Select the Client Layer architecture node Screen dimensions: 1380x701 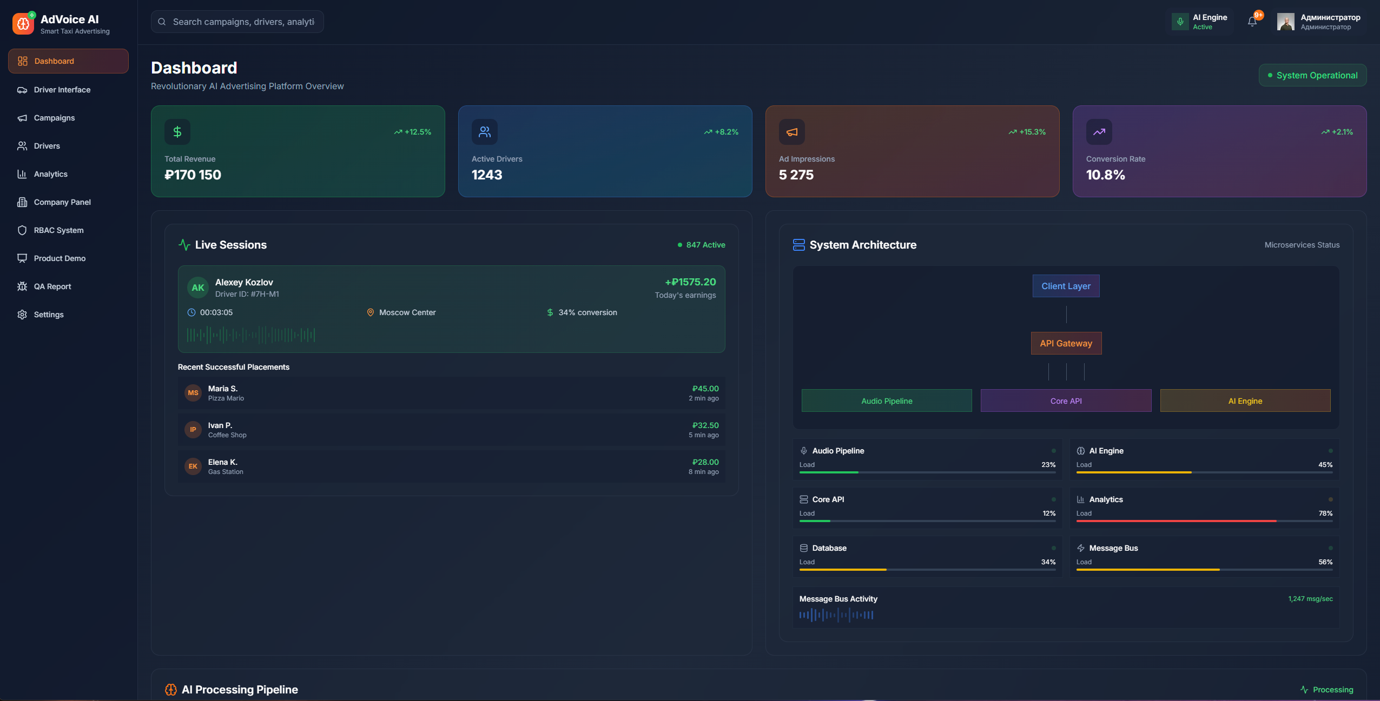1066,286
